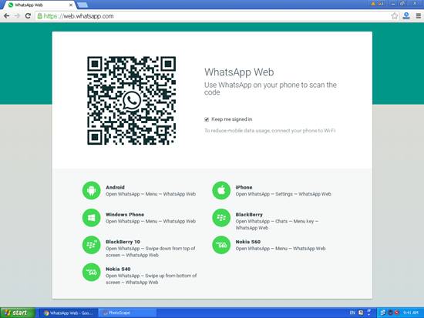This screenshot has height=318, width=424.
Task: Click the Windows Phone icon
Action: (x=92, y=218)
